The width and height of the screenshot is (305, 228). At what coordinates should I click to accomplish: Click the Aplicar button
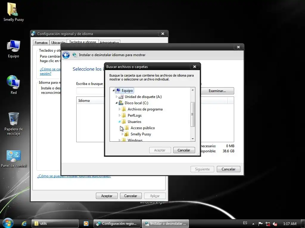(x=155, y=196)
